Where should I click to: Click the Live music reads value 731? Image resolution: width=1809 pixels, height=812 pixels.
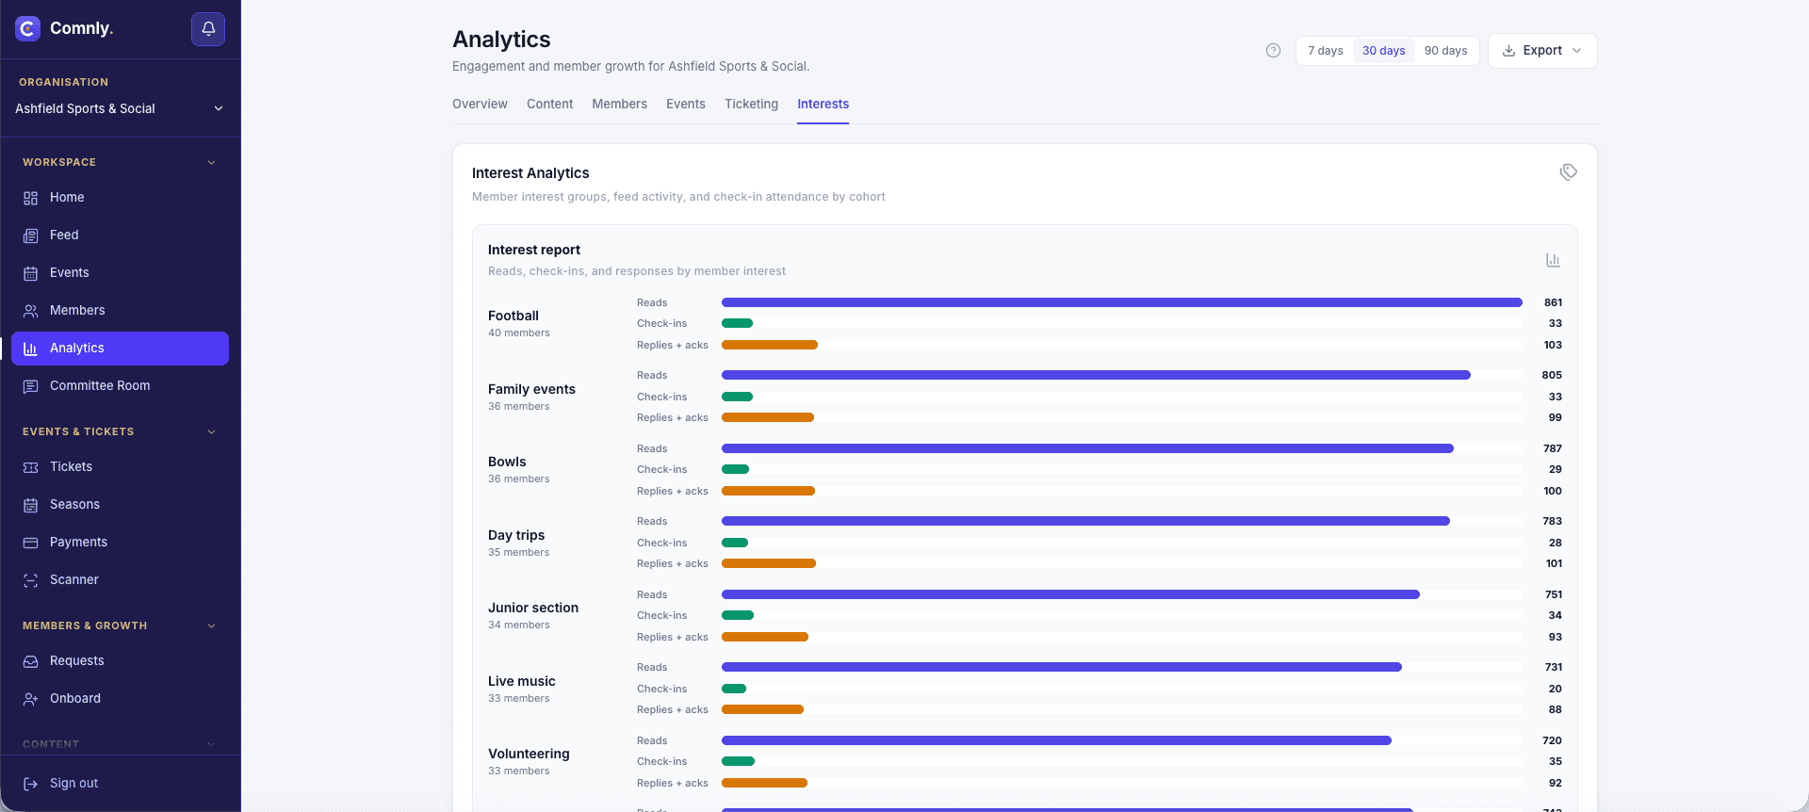[1554, 667]
